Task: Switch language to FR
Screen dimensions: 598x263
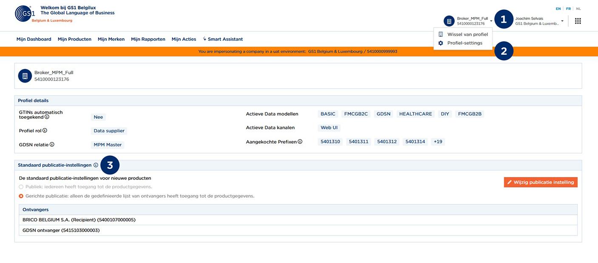Action: coord(568,8)
